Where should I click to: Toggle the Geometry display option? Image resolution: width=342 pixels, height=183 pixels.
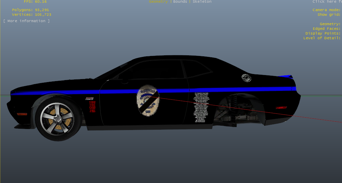coord(330,24)
